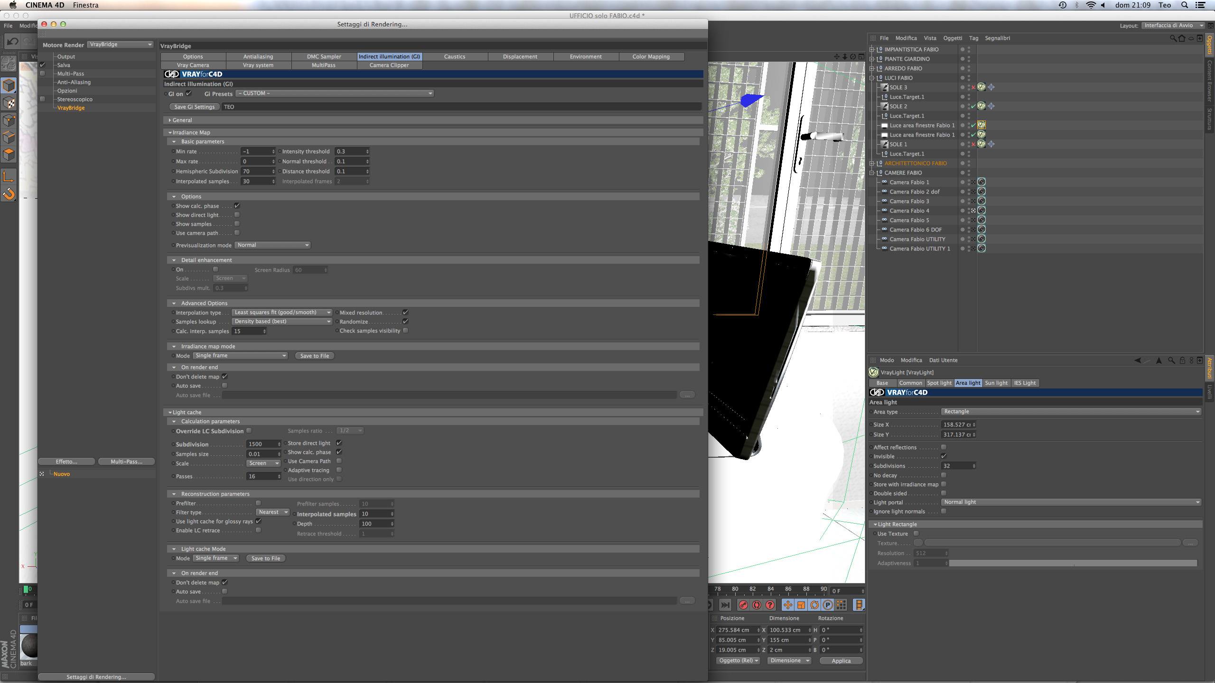Screen dimensions: 1215x683
Task: Click the Subdivision value field
Action: click(x=261, y=444)
